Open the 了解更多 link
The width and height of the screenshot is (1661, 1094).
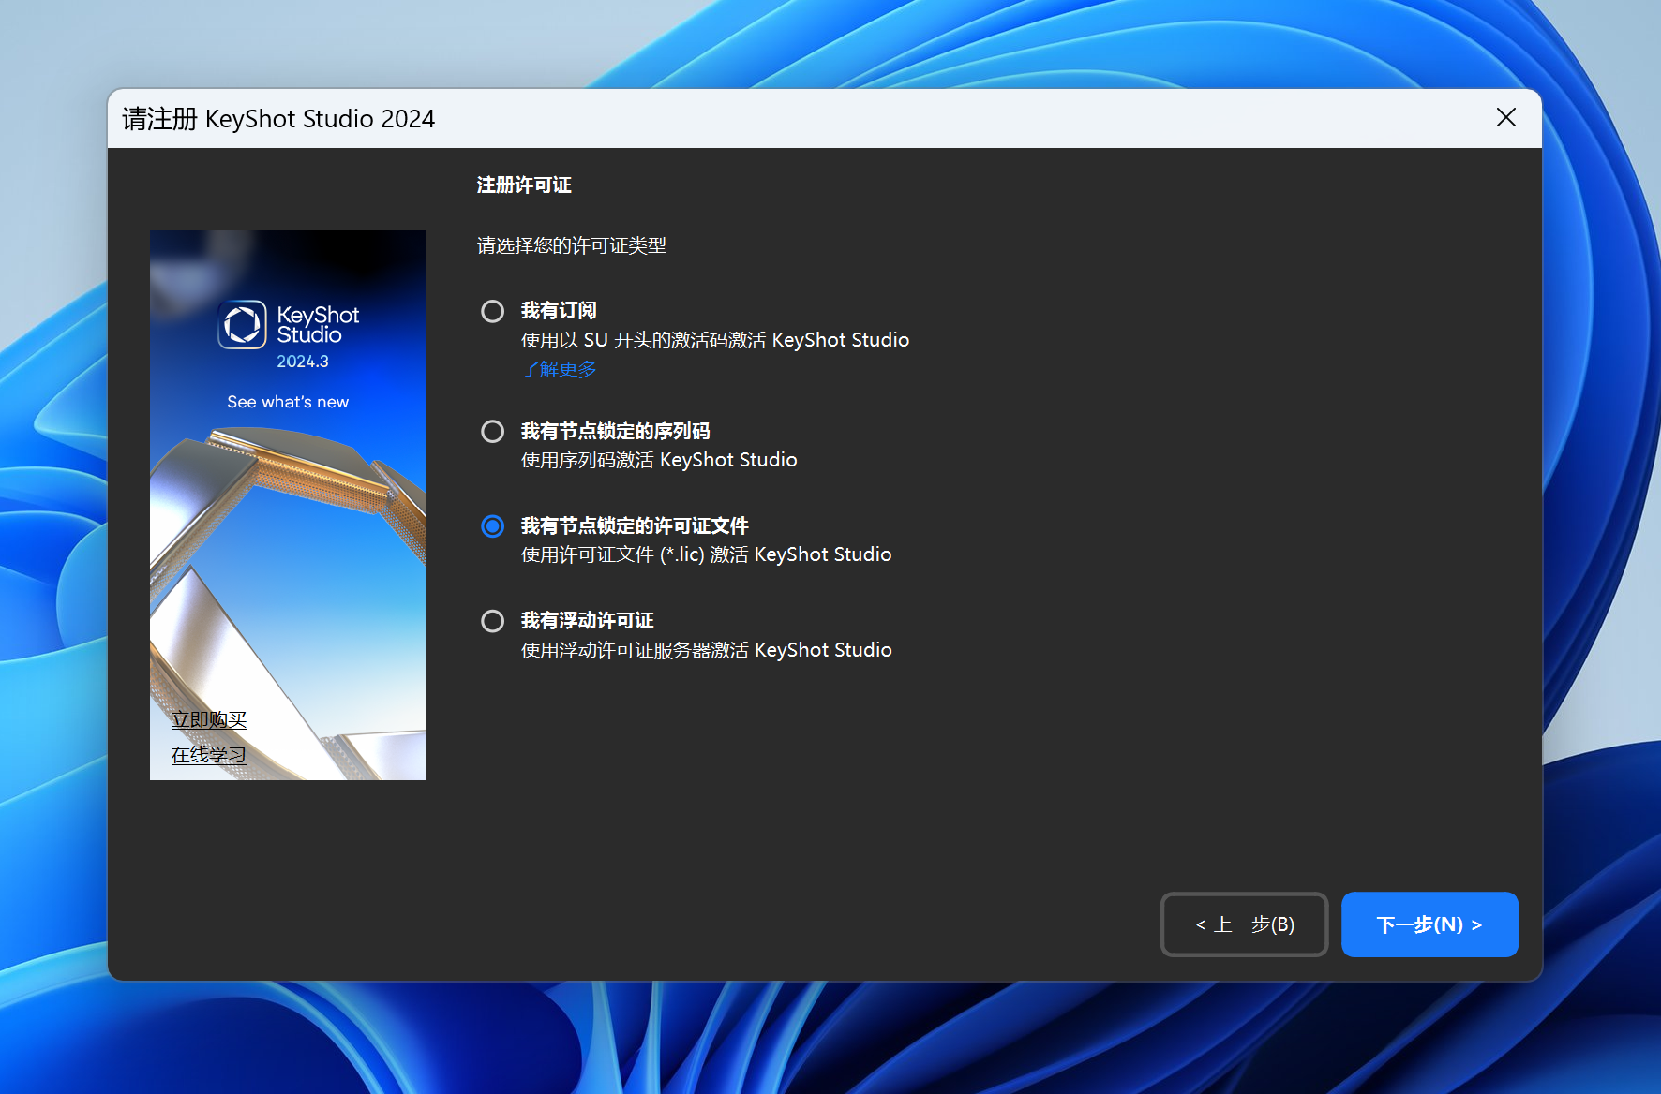(559, 369)
